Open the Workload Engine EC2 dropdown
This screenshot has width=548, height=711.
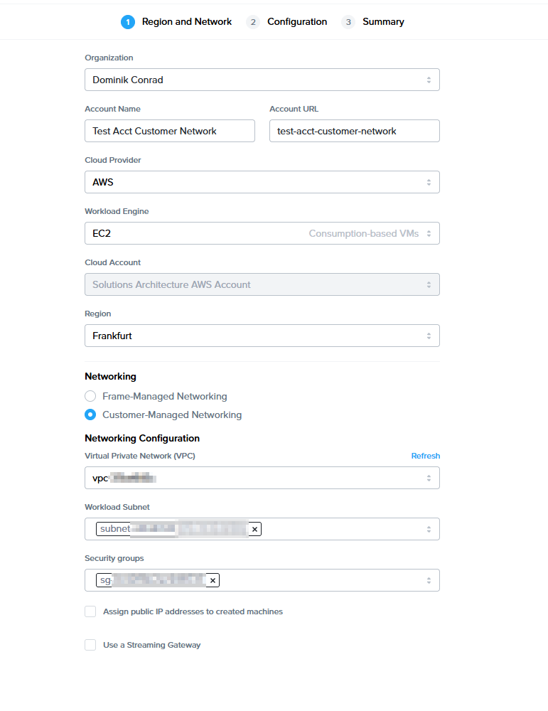262,233
